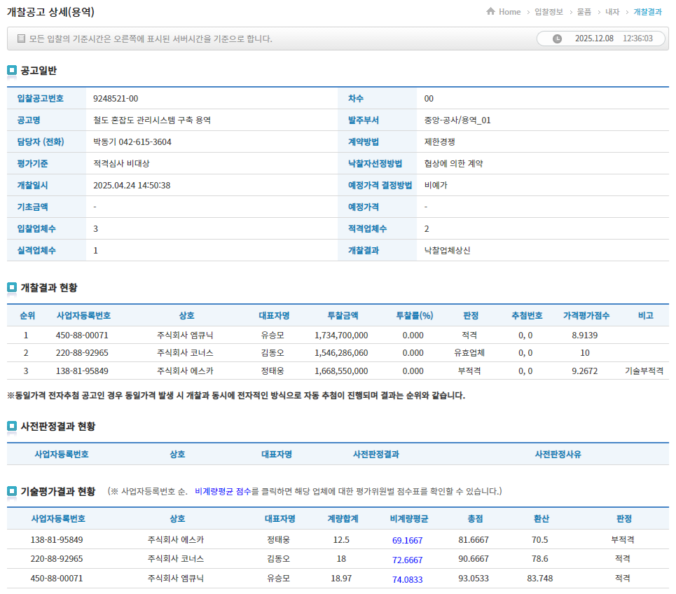Viewport: 676px width, 594px height.
Task: Select the 개찰결과 breadcrumb
Action: (647, 12)
